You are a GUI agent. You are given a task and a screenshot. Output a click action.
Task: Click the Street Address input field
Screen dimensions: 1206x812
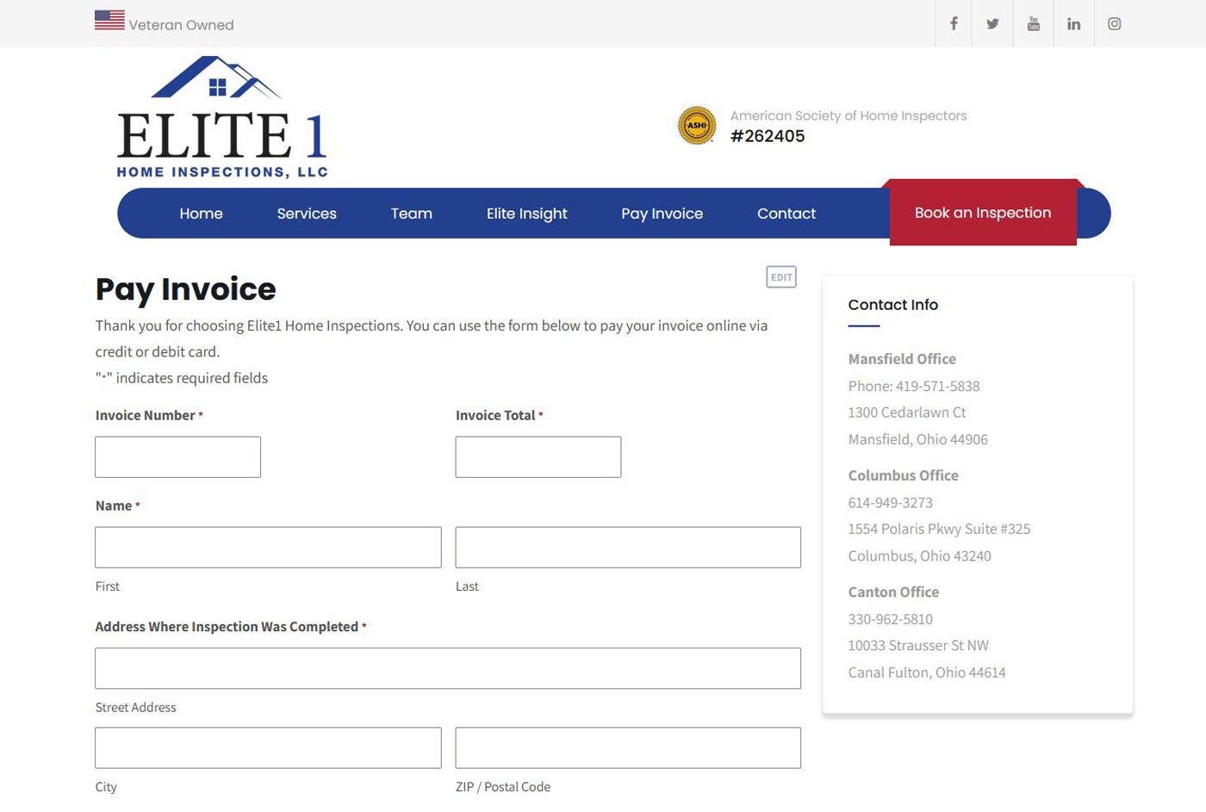point(448,668)
